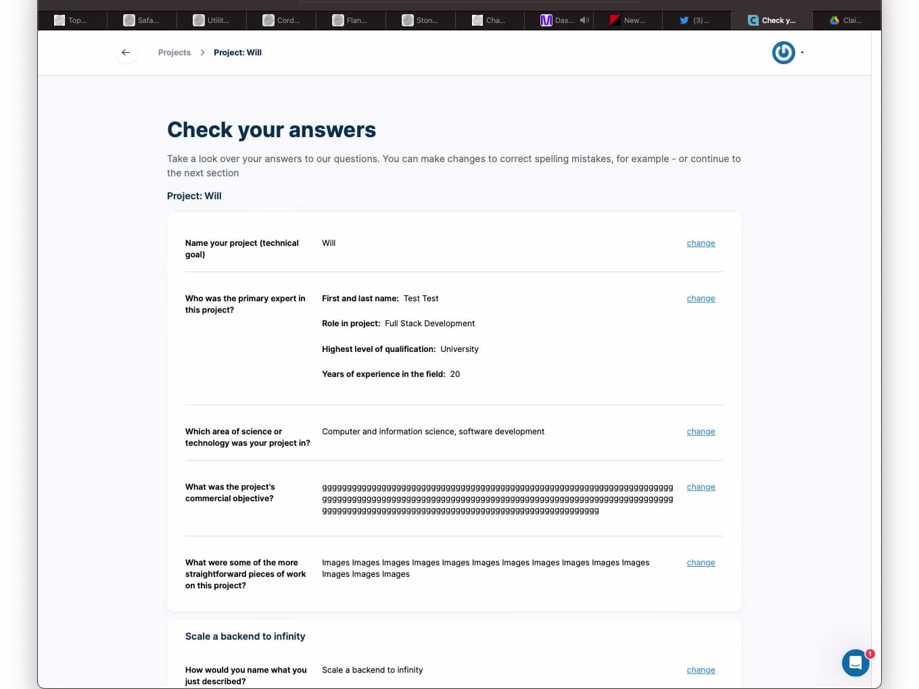919x689 pixels.
Task: Switch to the 'Utilit...' browser tab
Action: pos(211,20)
